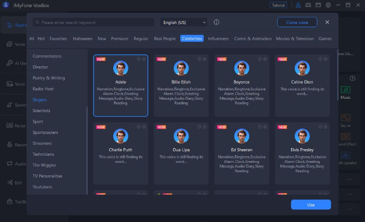Switch to the Halloween category tab
The width and height of the screenshot is (365, 222).
[82, 39]
